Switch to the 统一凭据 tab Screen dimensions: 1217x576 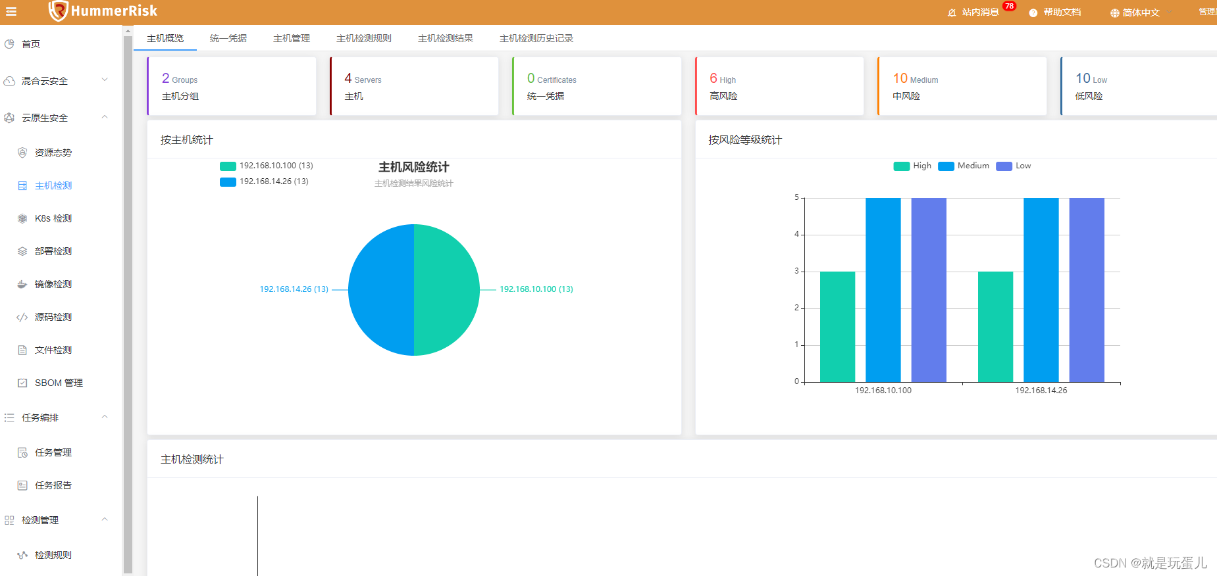pyautogui.click(x=228, y=38)
